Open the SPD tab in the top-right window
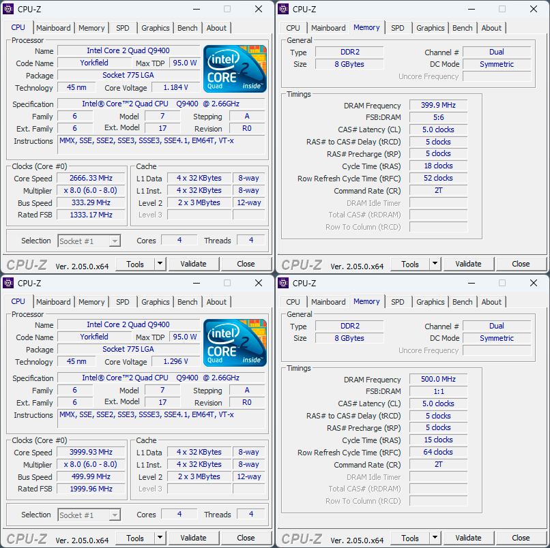 click(x=397, y=28)
